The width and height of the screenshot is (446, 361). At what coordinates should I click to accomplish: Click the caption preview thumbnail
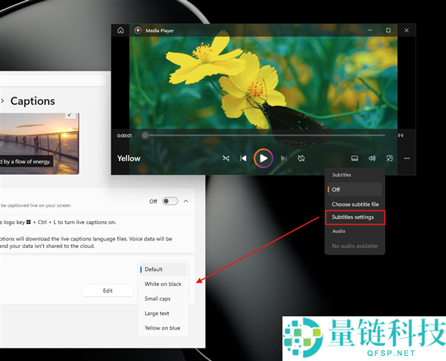[39, 144]
